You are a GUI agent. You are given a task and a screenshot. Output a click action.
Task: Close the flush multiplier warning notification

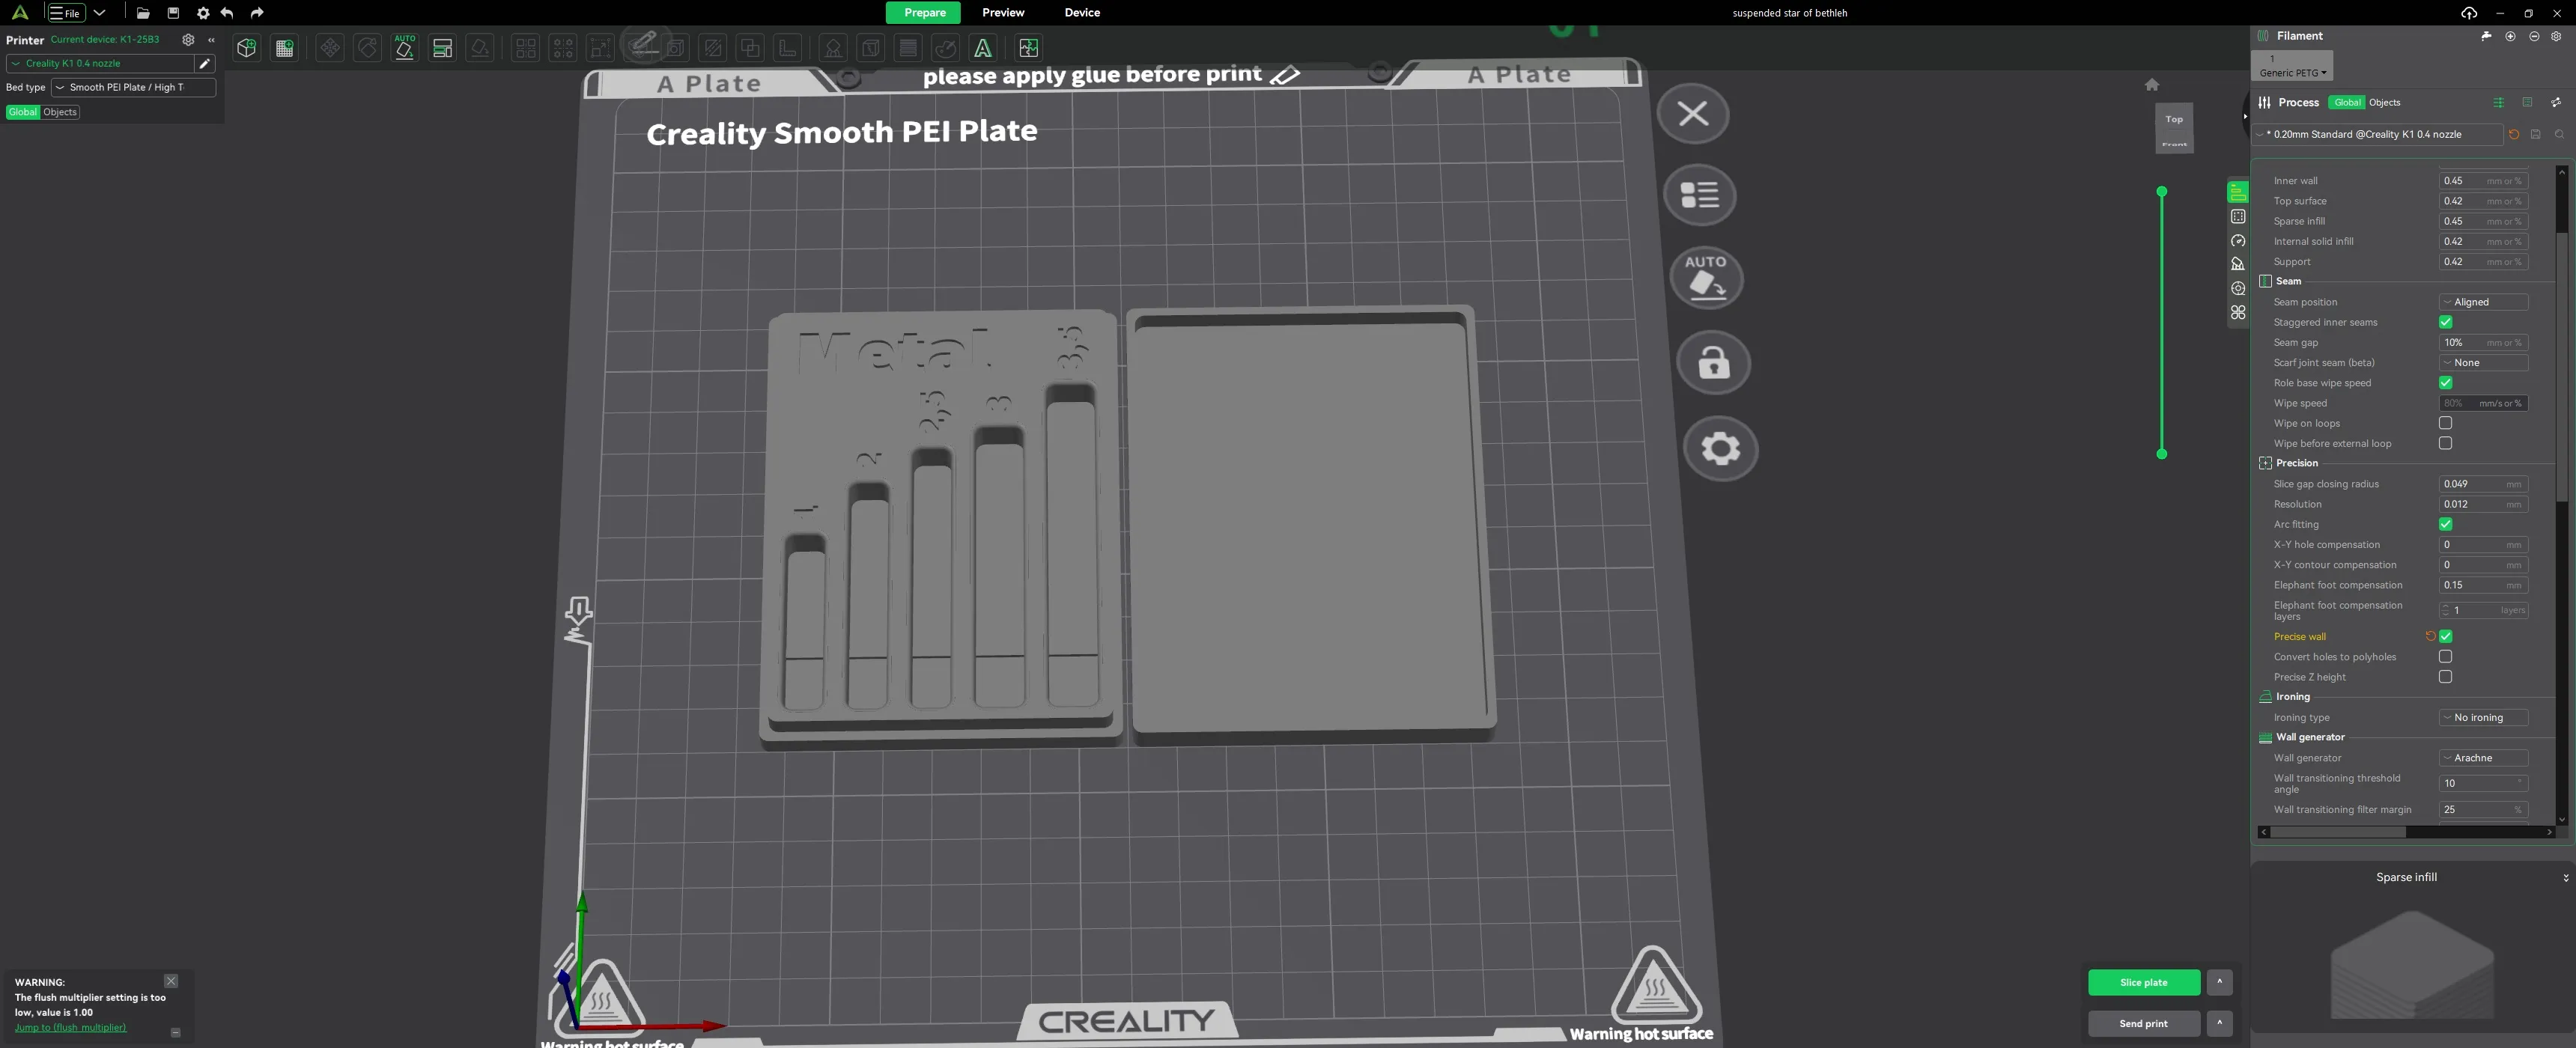point(171,981)
